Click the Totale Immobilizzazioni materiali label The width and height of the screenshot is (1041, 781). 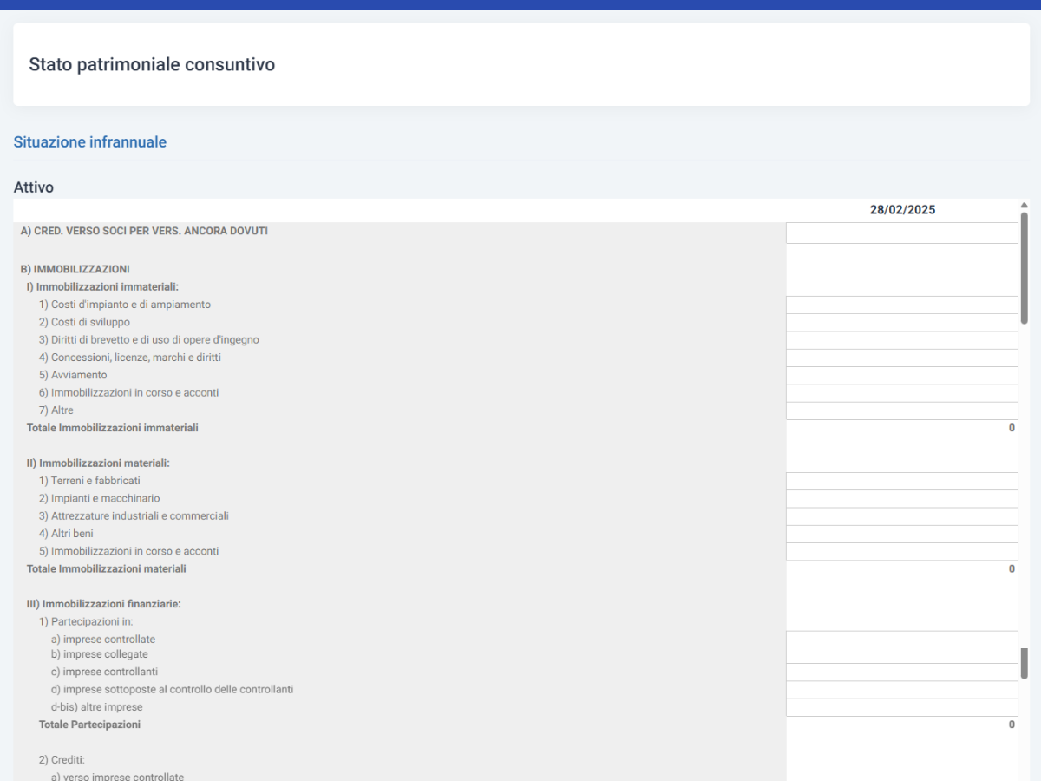(x=107, y=569)
